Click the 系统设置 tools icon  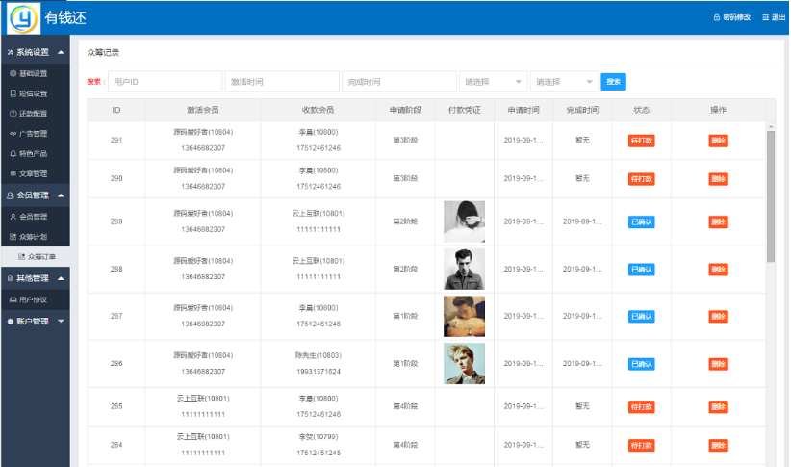coord(10,52)
